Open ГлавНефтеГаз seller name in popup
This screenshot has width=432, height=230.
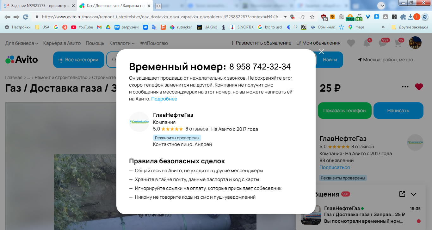pos(173,115)
